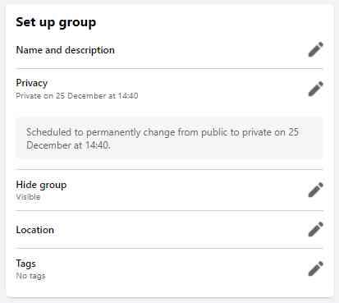
Task: Click the 'Visible' status text
Action: pos(28,197)
